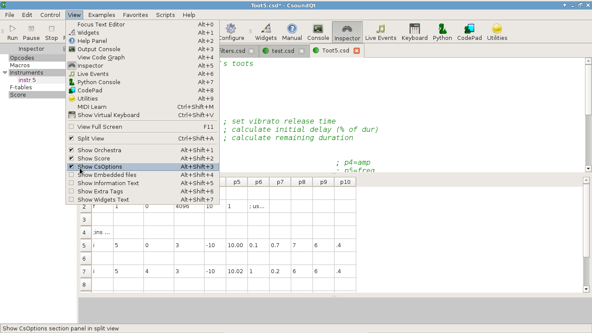Select Show Virtual Keyboard menu entry

click(143, 115)
